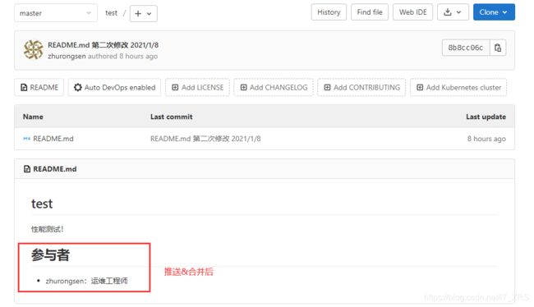Viewport: 534px width, 307px height.
Task: Open the latest commit message link
Action: (104, 45)
